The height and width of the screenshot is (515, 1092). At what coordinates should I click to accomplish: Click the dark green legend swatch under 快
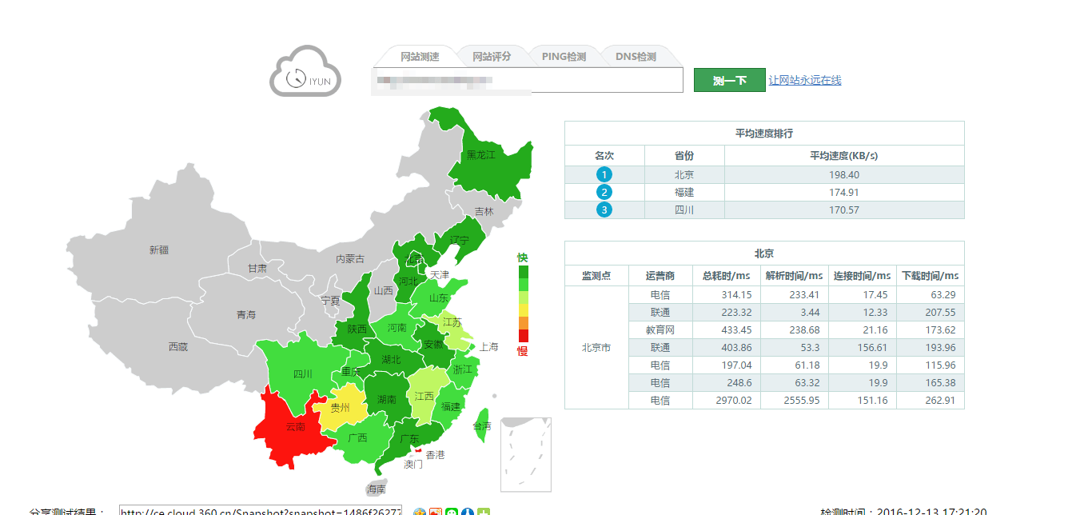pyautogui.click(x=524, y=272)
